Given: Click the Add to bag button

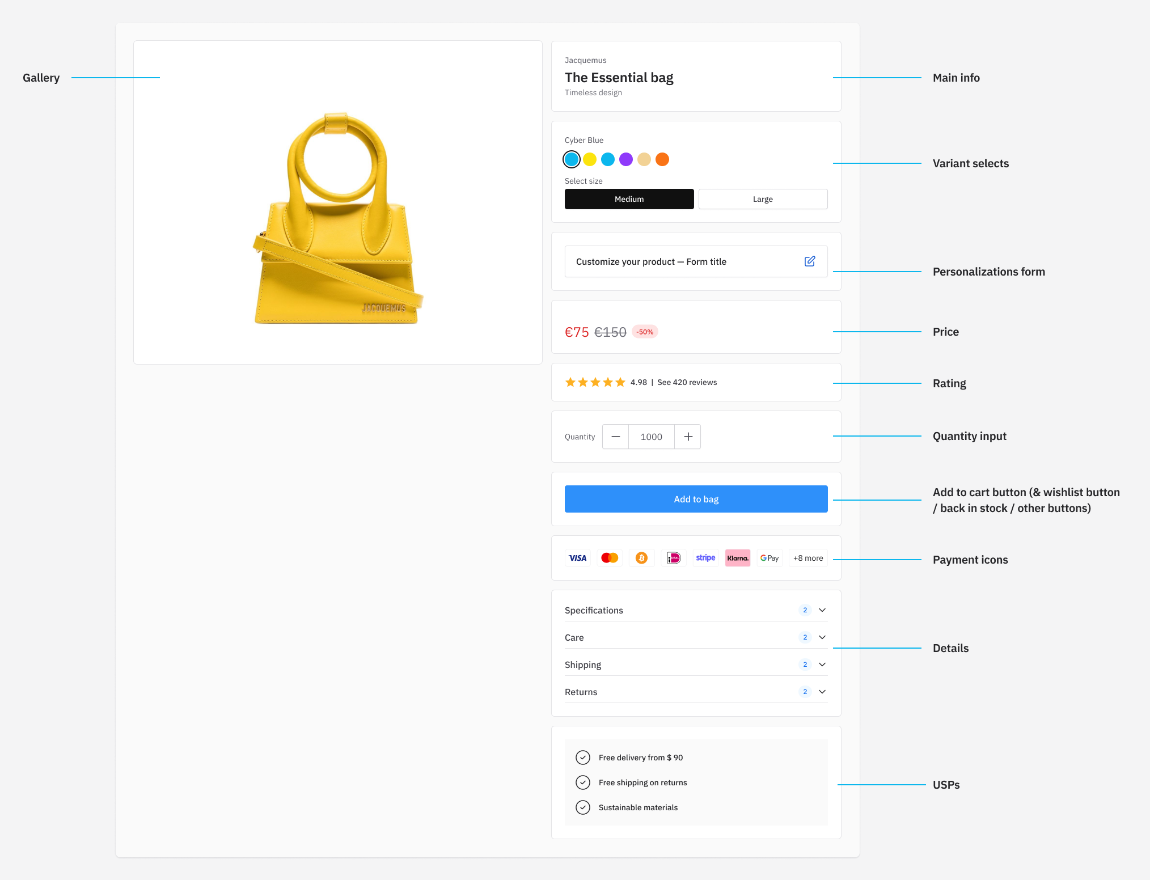Looking at the screenshot, I should tap(696, 499).
